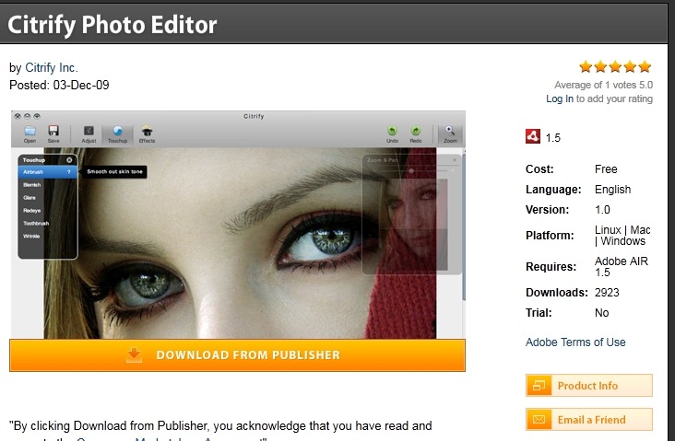This screenshot has width=675, height=441.
Task: Click the Airbrush help question mark
Action: coord(69,172)
